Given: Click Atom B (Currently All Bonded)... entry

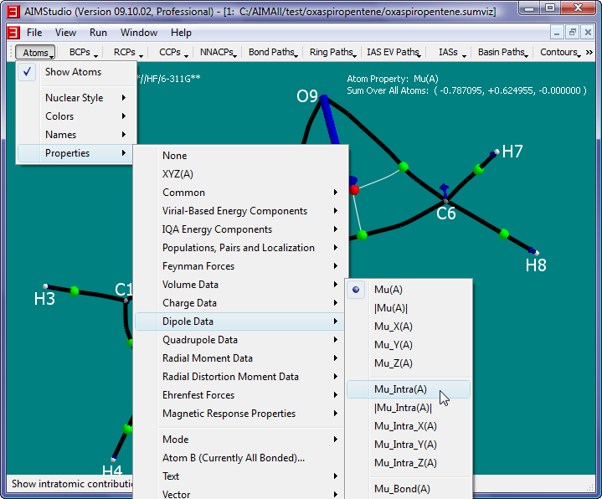Looking at the screenshot, I should point(234,458).
